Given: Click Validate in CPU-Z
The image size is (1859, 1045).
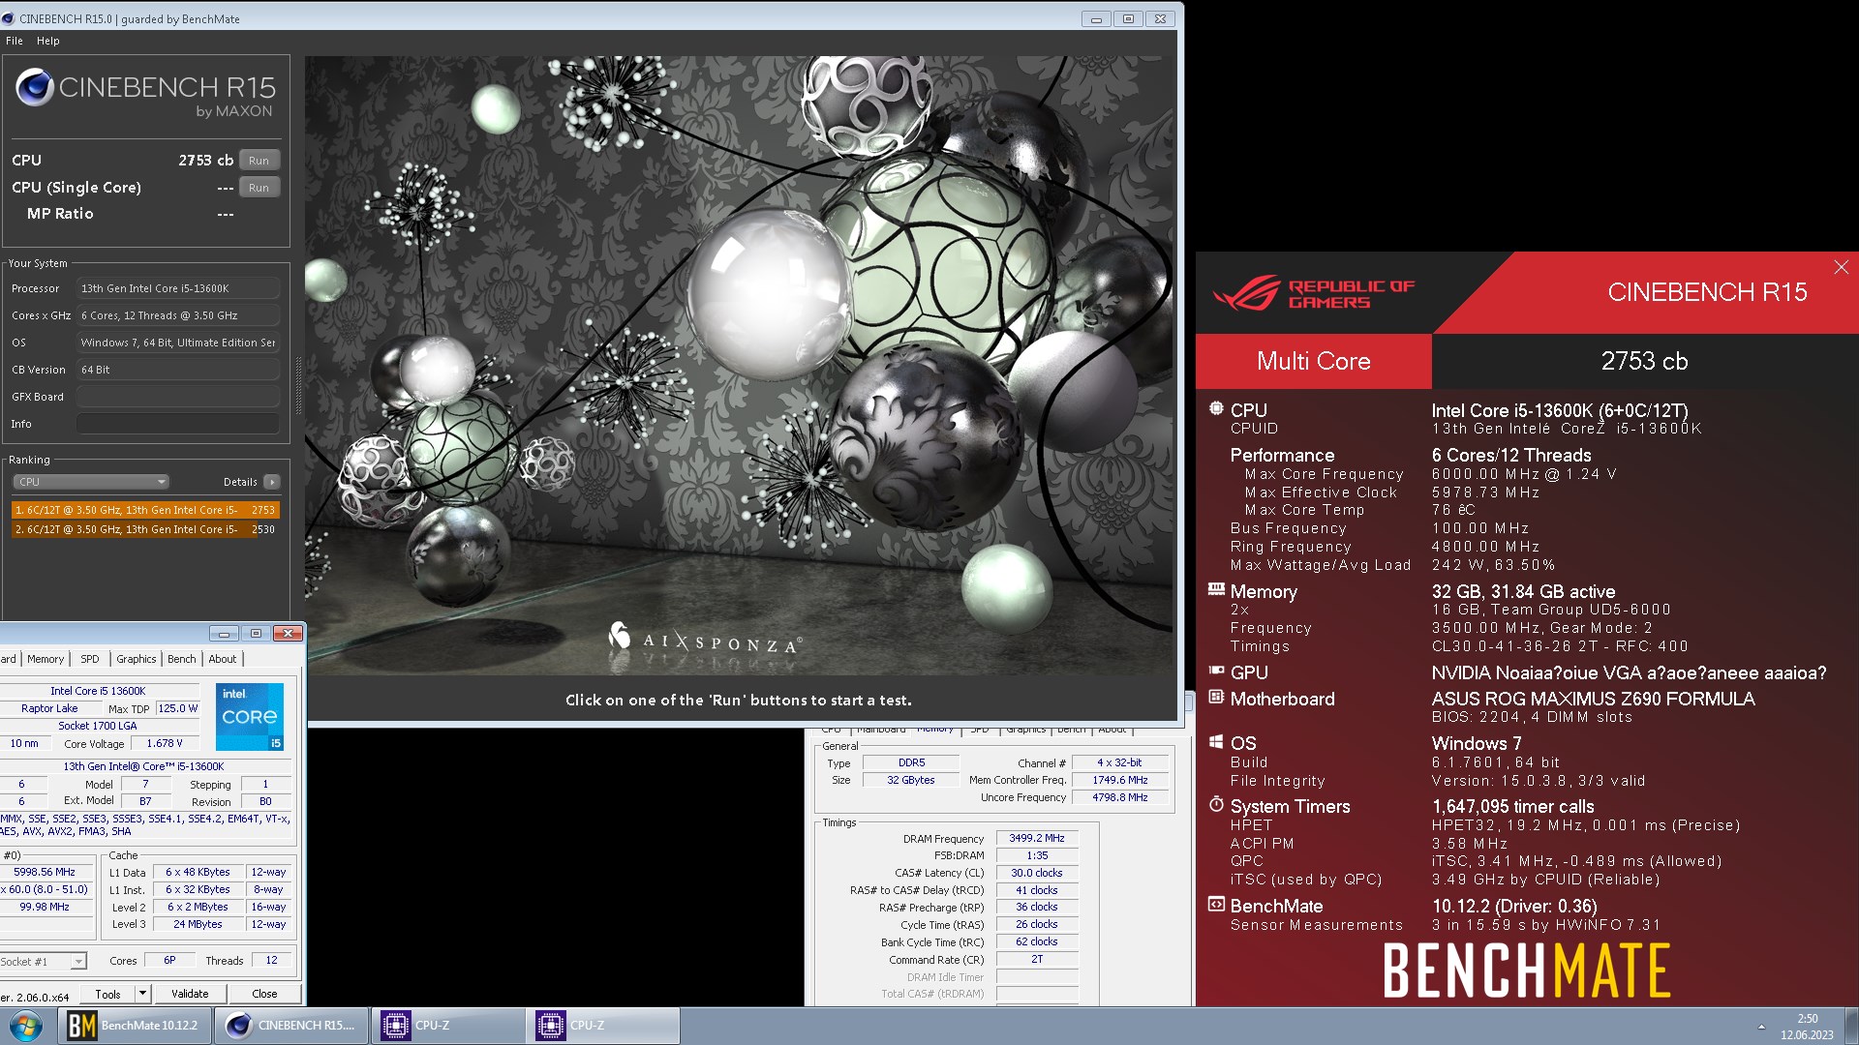Looking at the screenshot, I should pos(190,994).
